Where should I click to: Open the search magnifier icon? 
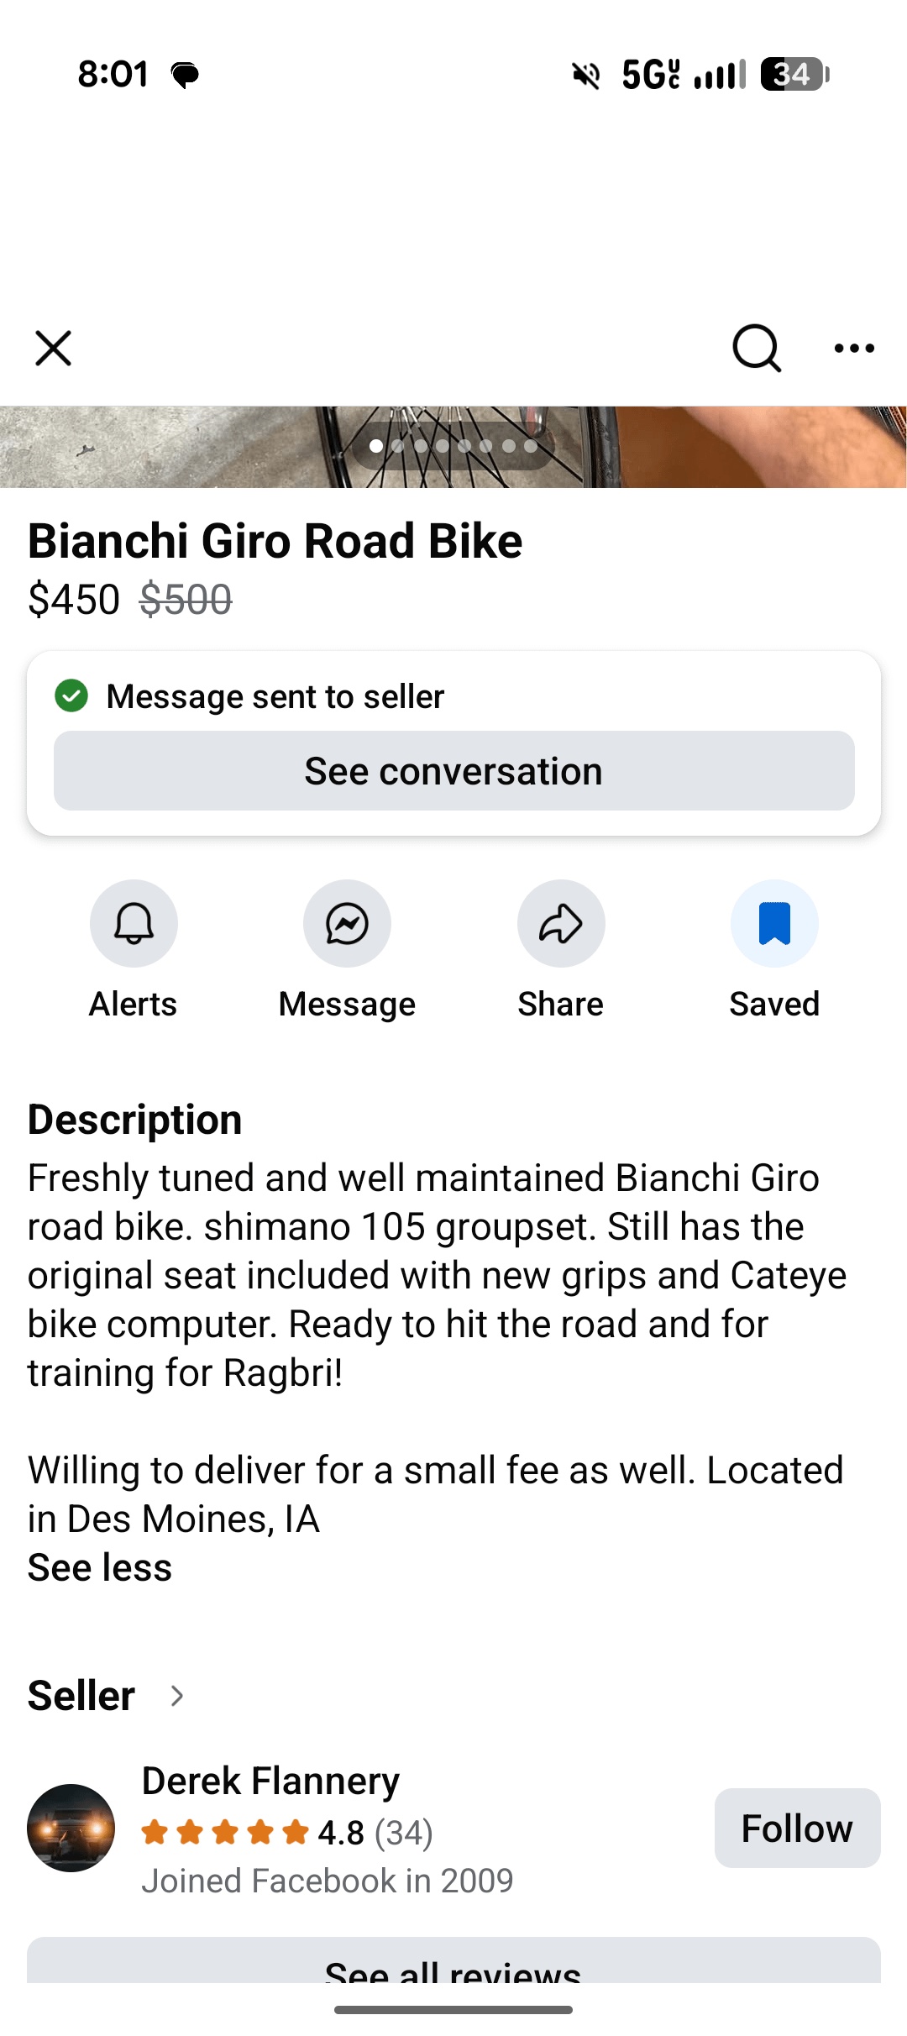(756, 348)
